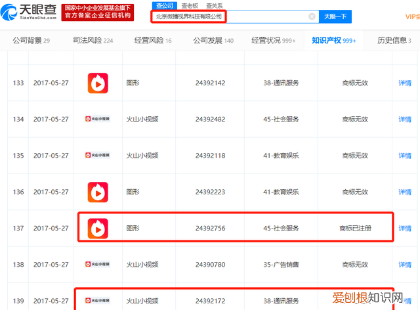Open 详情 link for trademark 24392756
Viewport: 420px width, 310px height.
[x=405, y=229]
